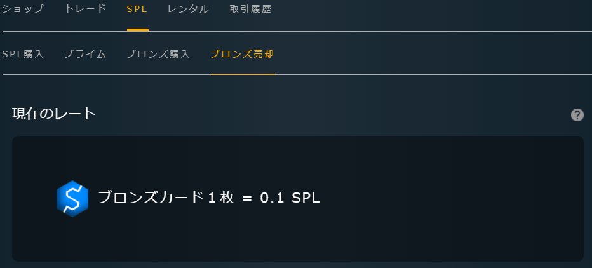Switch to SPL購入 sub-tab
This screenshot has width=592, height=268.
pos(23,54)
